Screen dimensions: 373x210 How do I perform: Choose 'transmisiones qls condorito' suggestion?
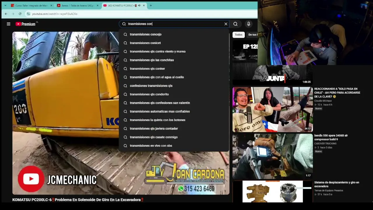tap(174, 94)
